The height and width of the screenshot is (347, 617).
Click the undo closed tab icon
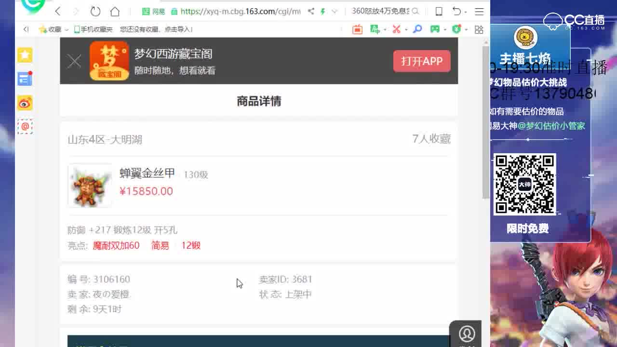click(456, 11)
